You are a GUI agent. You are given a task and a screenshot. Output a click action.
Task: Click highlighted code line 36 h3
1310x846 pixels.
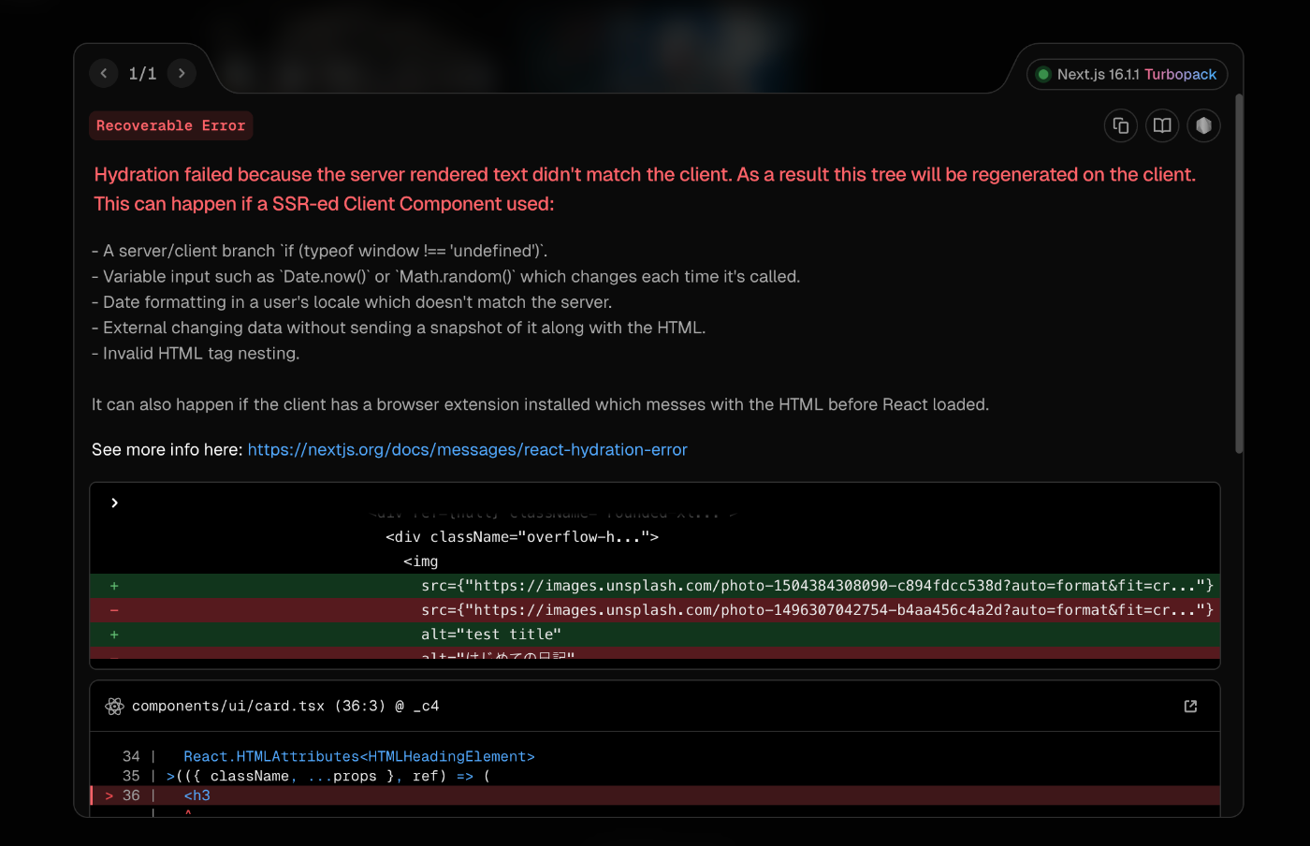655,795
